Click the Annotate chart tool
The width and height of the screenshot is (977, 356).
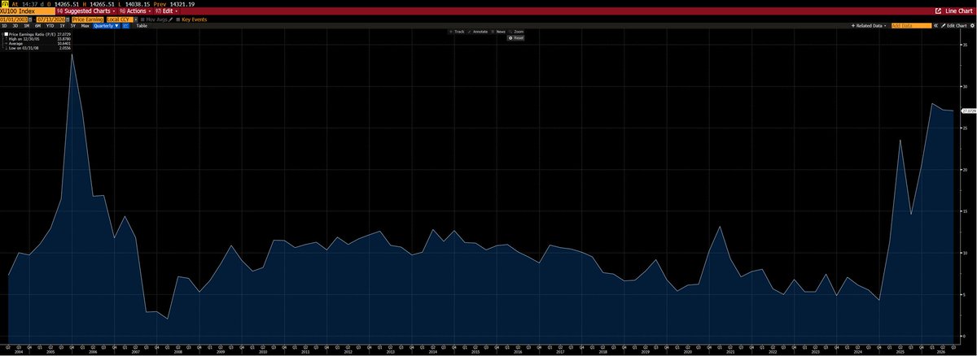tap(478, 32)
